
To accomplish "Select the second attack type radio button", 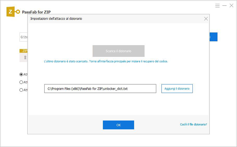I will (x=21, y=82).
